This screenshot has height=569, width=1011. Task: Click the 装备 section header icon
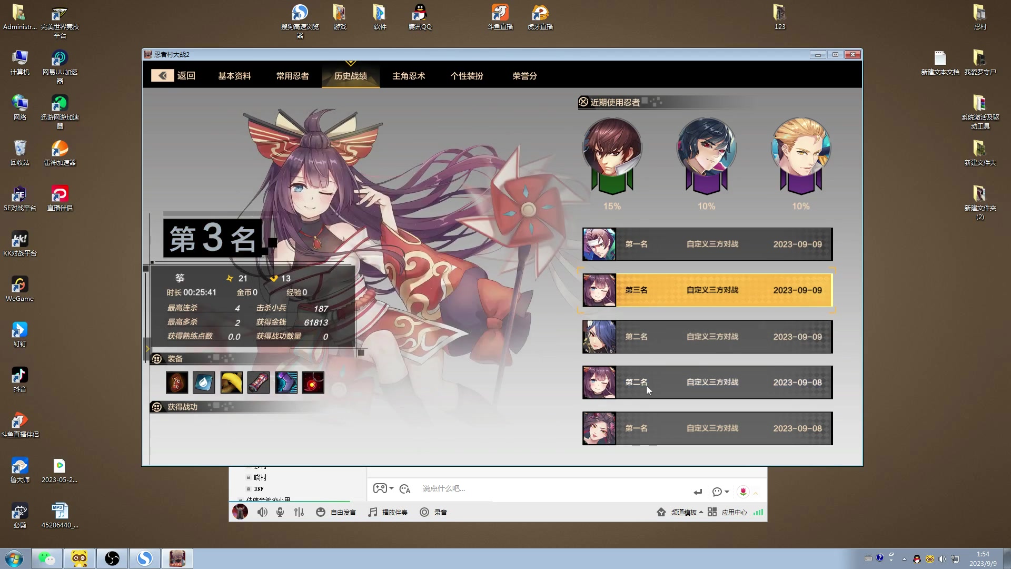pyautogui.click(x=156, y=359)
